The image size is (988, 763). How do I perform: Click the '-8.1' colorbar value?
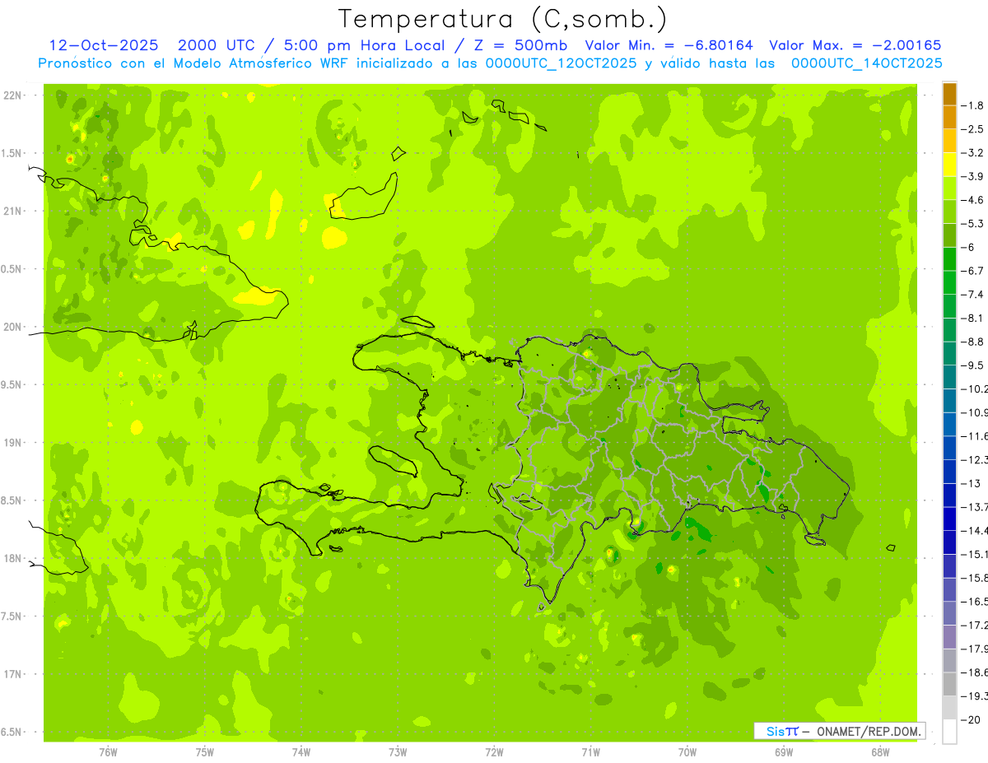973,318
